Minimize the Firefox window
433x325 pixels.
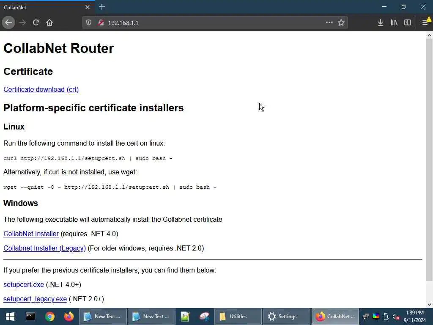click(x=384, y=7)
